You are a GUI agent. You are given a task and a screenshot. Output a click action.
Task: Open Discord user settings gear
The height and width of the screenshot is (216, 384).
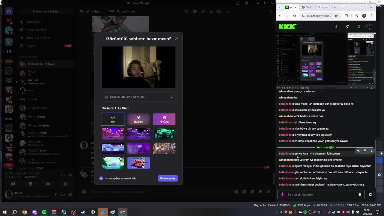point(70,194)
